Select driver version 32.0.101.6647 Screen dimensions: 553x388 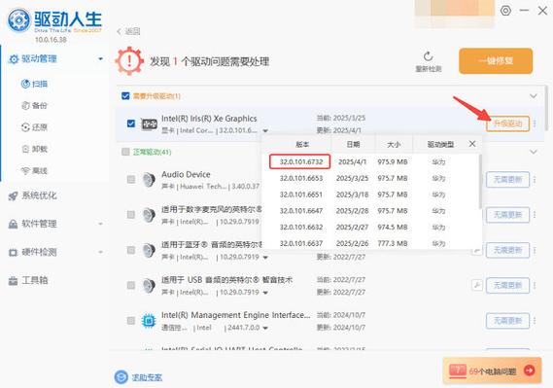tap(301, 211)
